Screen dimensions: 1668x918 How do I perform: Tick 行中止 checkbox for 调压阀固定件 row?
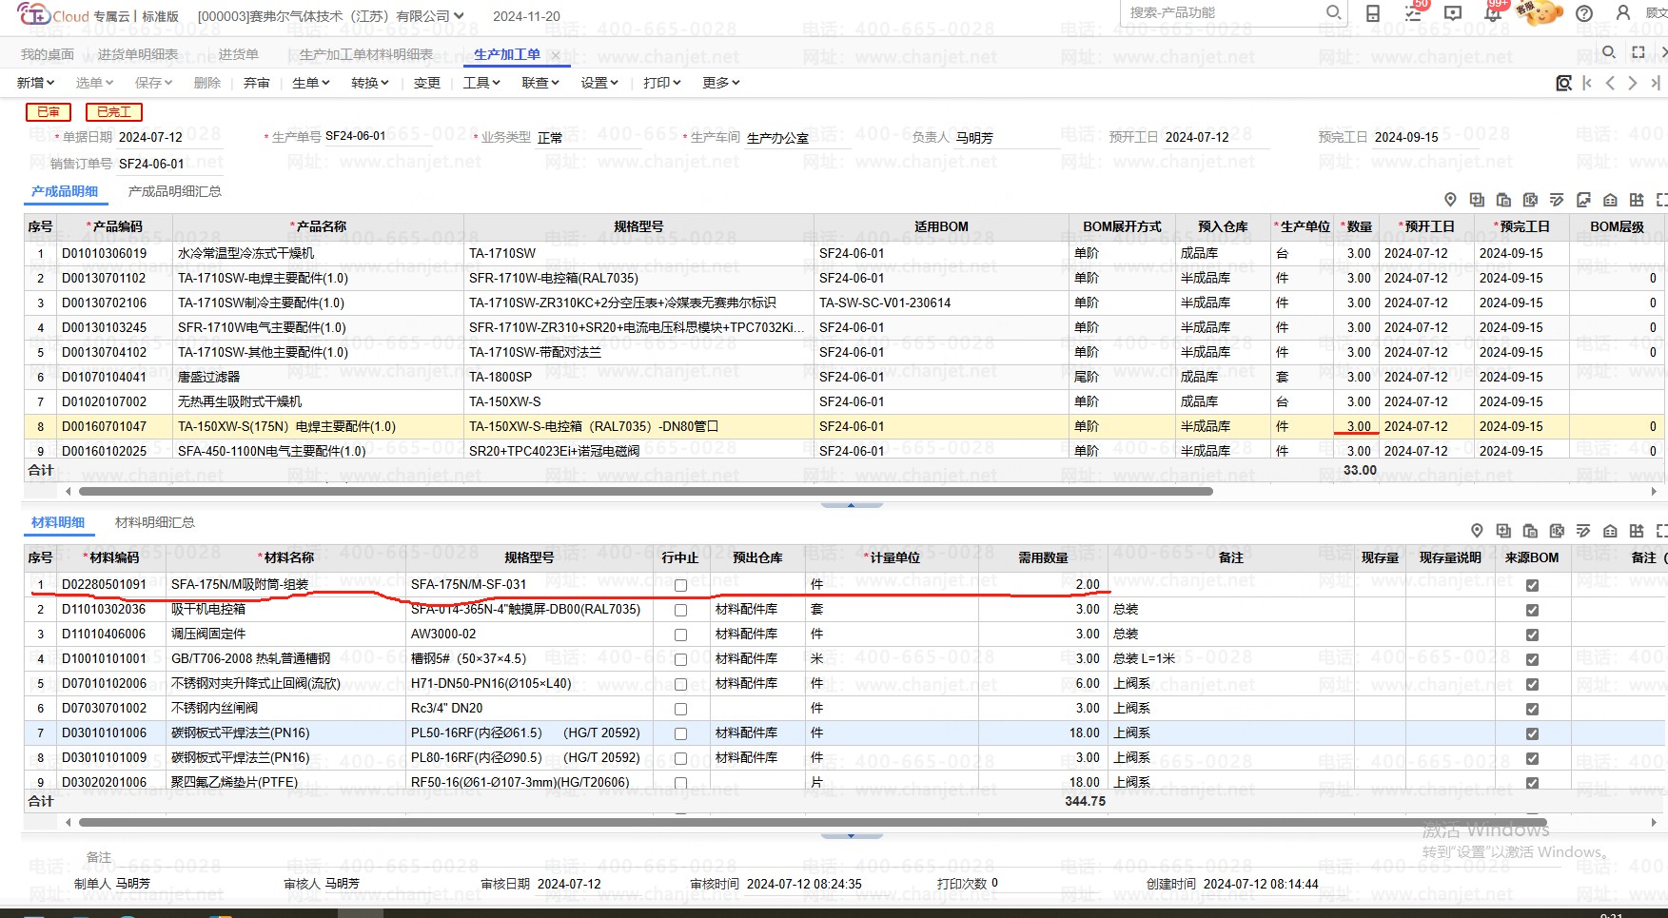[x=680, y=635]
